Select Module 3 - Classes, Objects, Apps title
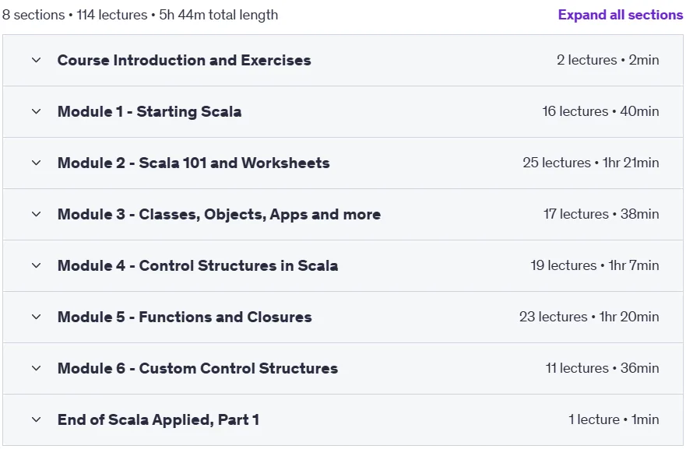Screen dimensions: 686x449 [x=219, y=214]
